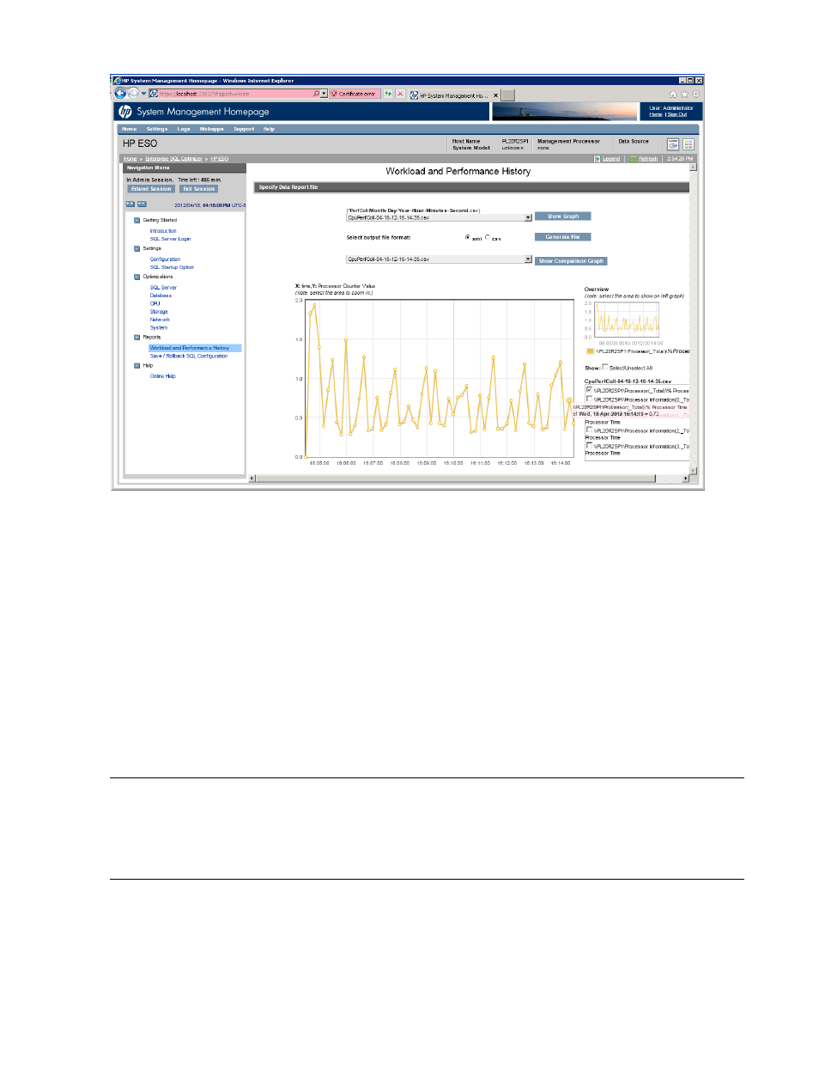Screen dimensions: 819x1091
Task: Toggle the Select/Unselect All checkbox
Action: (x=605, y=367)
